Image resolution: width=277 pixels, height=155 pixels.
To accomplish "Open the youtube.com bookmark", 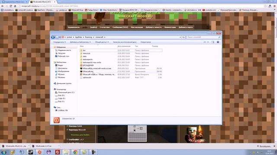I will tap(209, 10).
